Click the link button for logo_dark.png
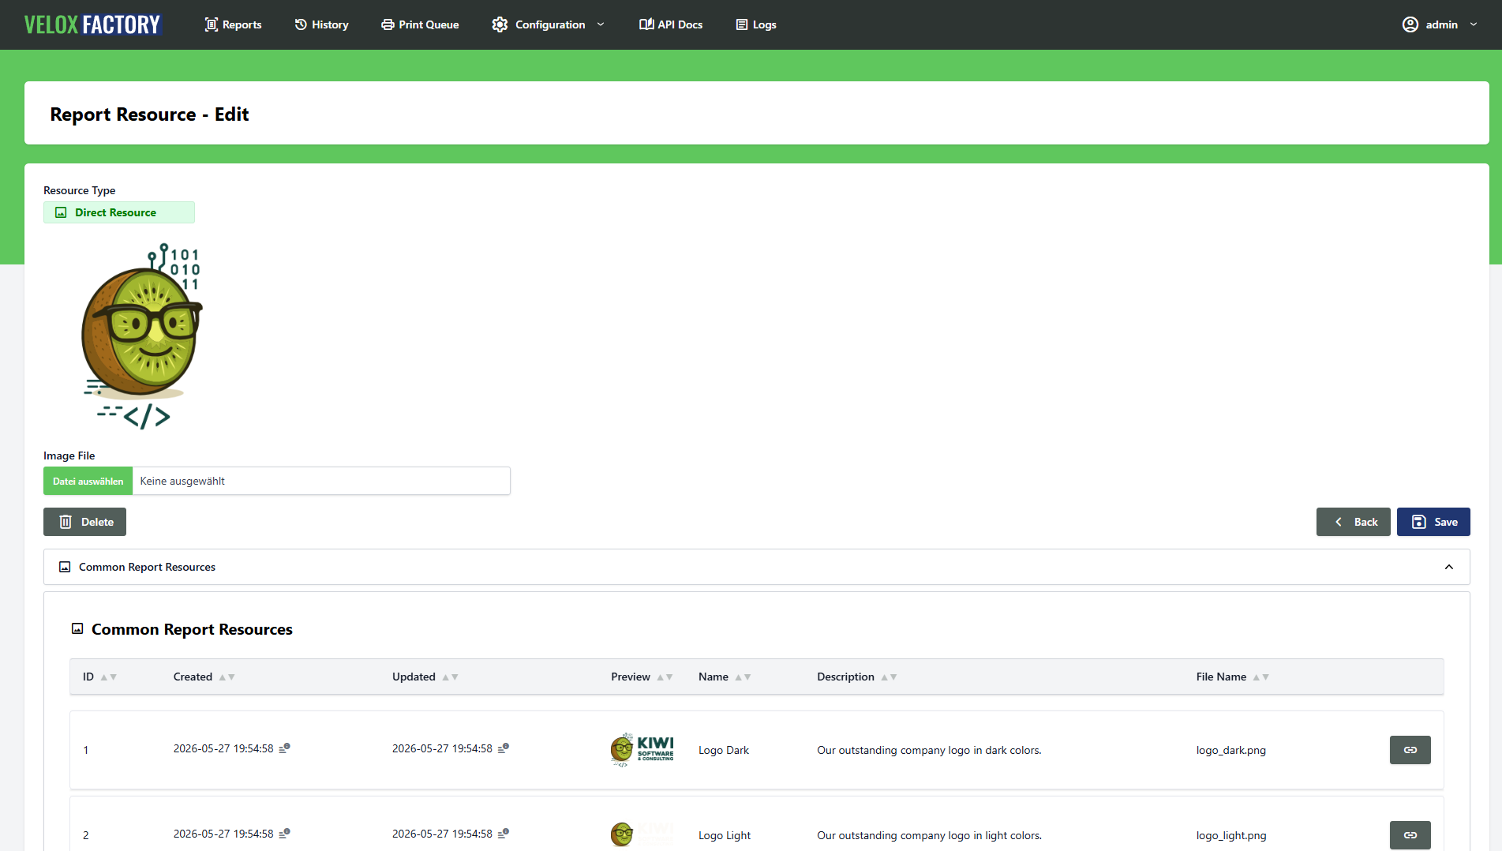The image size is (1502, 851). 1410,750
